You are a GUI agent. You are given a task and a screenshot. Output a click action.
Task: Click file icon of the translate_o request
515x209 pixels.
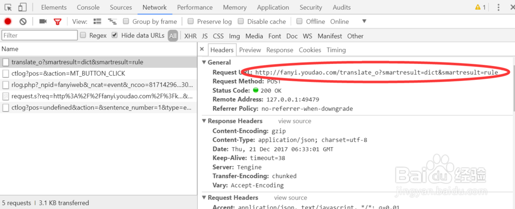tap(6, 62)
